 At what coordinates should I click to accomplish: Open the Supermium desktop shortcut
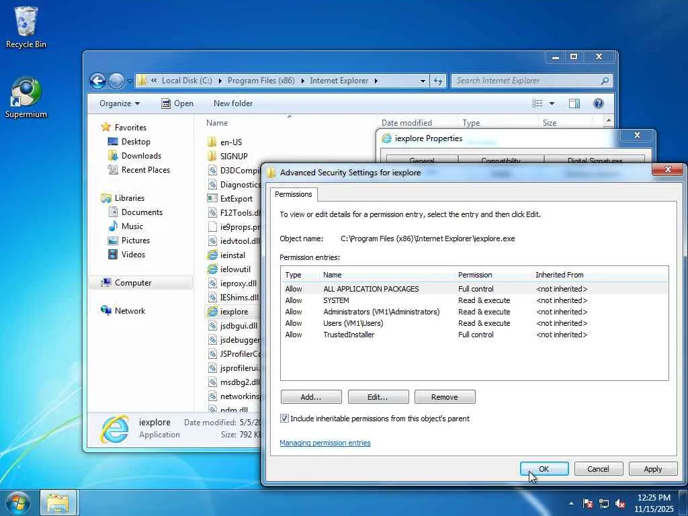[26, 97]
